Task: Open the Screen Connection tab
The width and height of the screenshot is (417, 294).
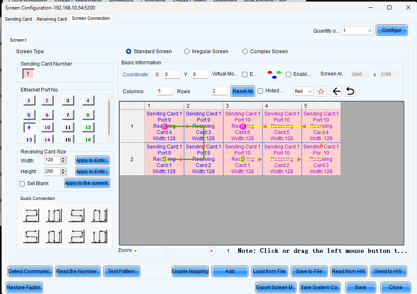Action: (91, 18)
